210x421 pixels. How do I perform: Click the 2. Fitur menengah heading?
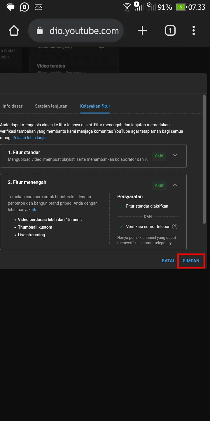27,182
